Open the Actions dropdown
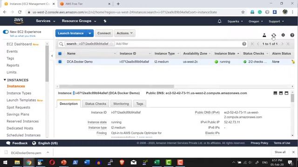This screenshot has width=298, height=167. pyautogui.click(x=125, y=33)
